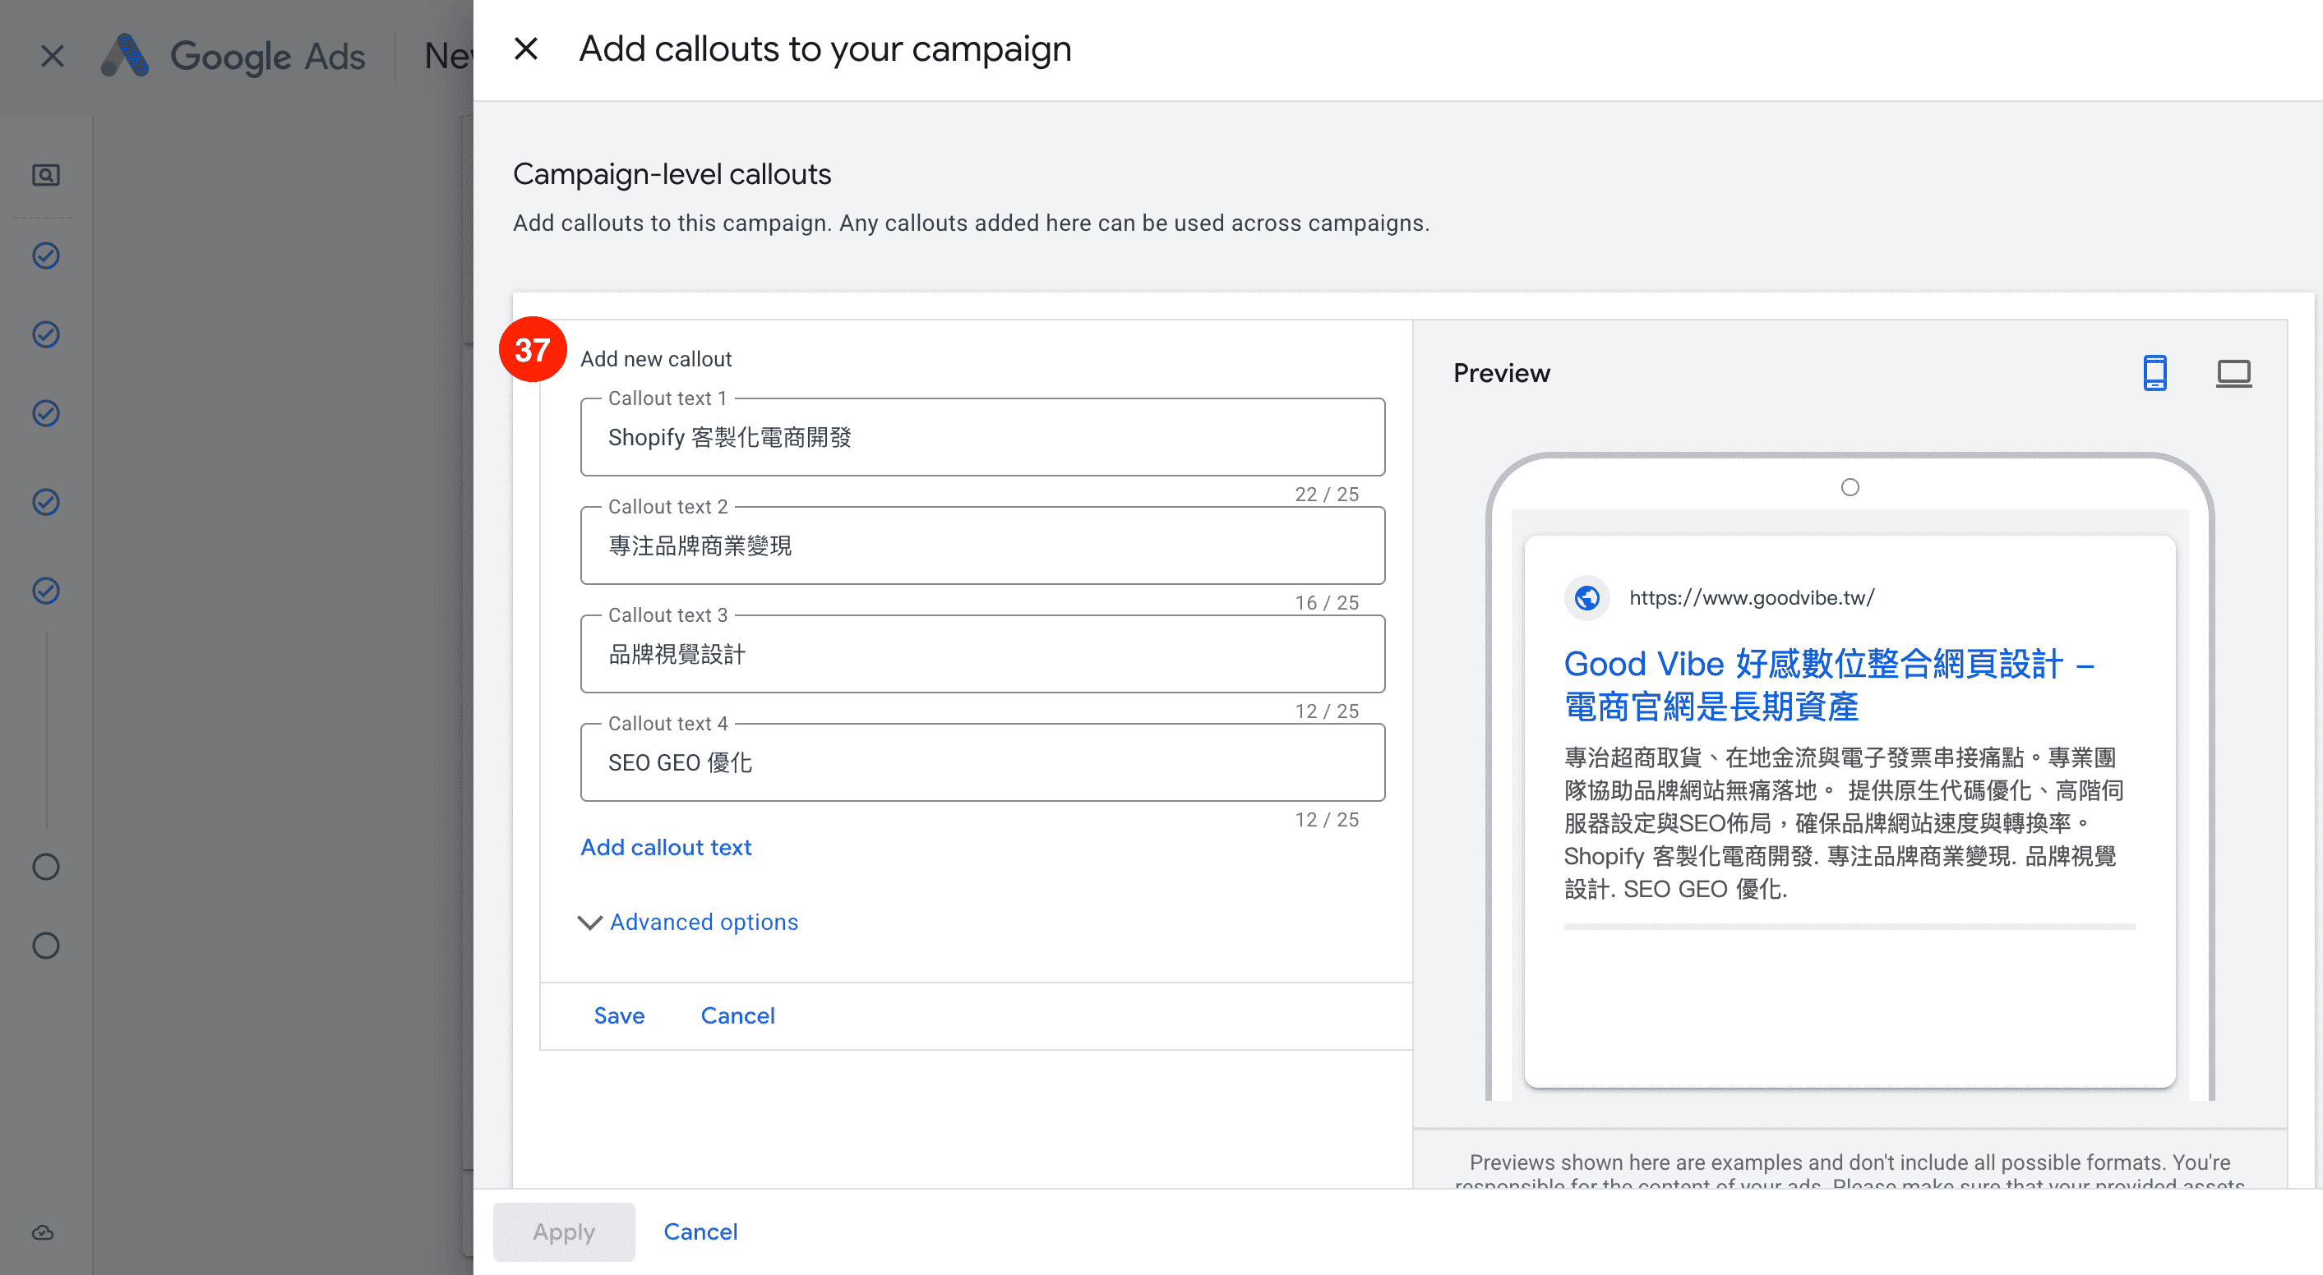Click the Preview heading
This screenshot has height=1275, width=2323.
coord(1502,373)
